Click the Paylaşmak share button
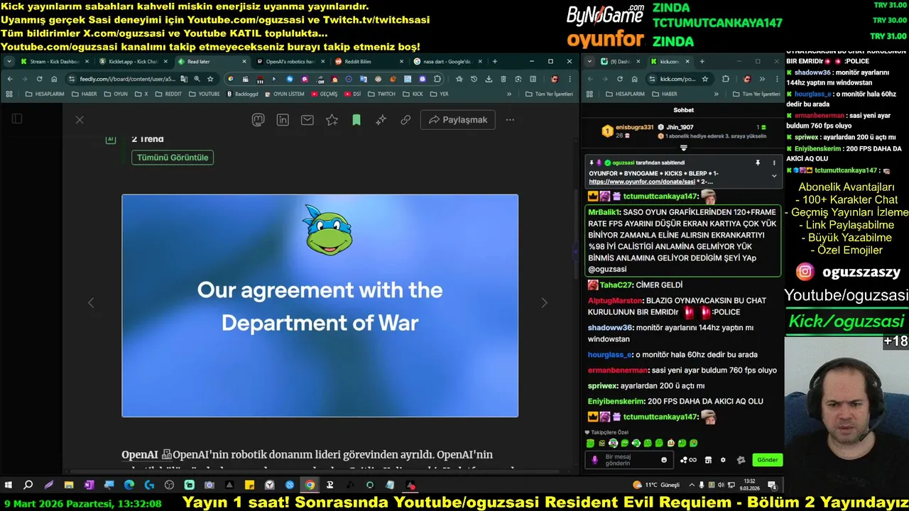 458,120
